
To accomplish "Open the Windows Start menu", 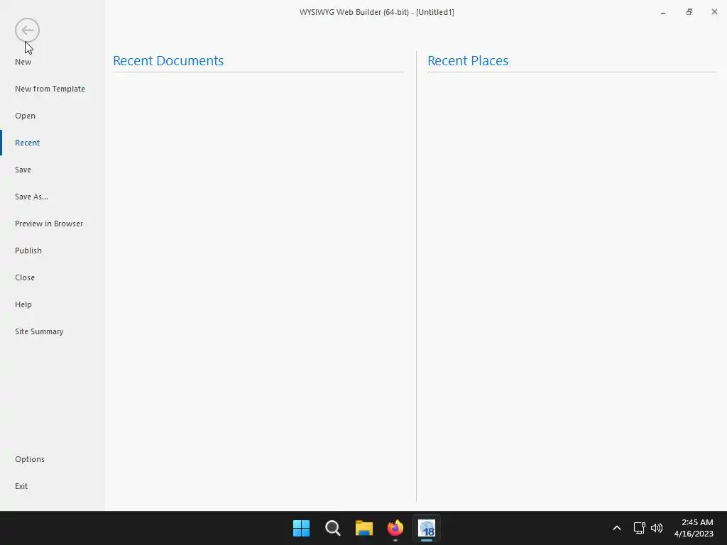I will tap(301, 528).
